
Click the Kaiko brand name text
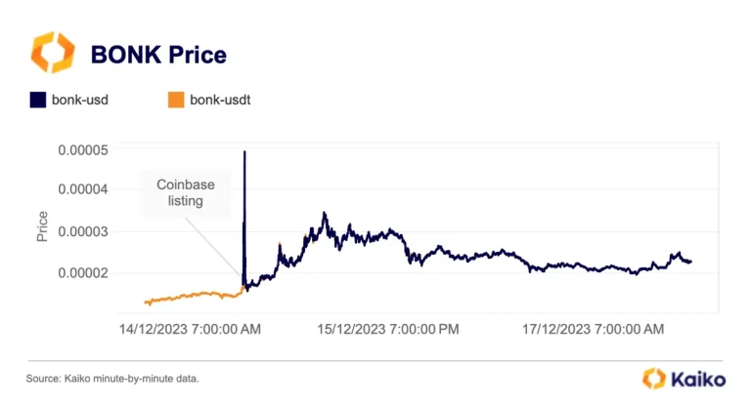698,380
